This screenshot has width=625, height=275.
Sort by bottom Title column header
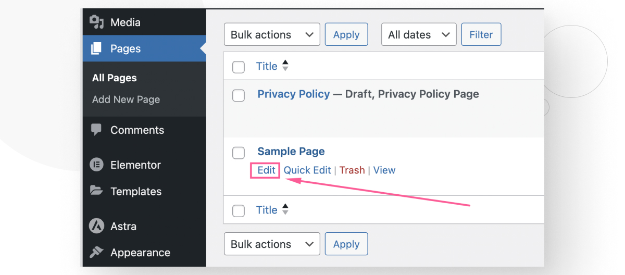[x=267, y=210]
